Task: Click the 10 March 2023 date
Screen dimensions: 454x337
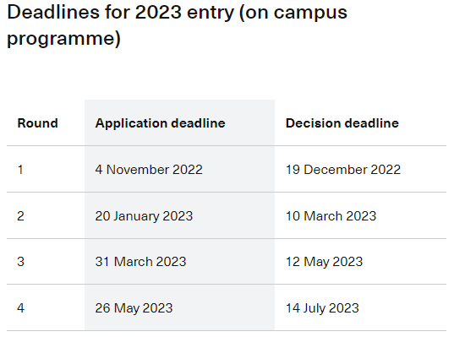Action: pos(331,216)
